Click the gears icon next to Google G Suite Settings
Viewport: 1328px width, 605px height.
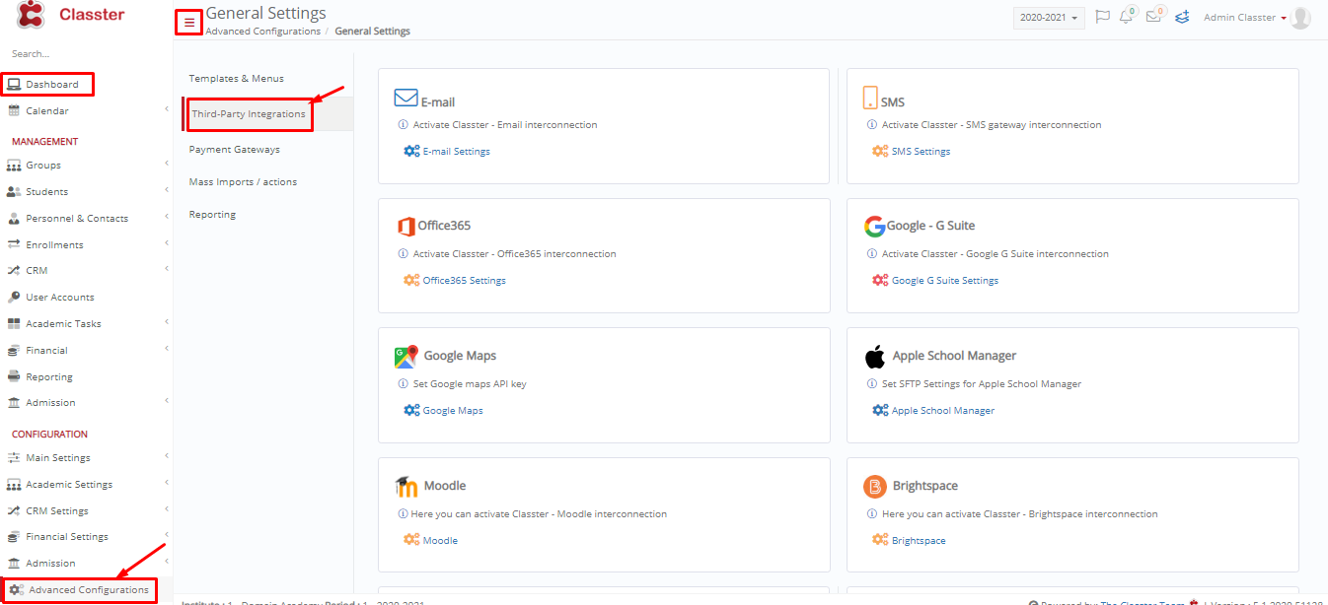point(880,281)
